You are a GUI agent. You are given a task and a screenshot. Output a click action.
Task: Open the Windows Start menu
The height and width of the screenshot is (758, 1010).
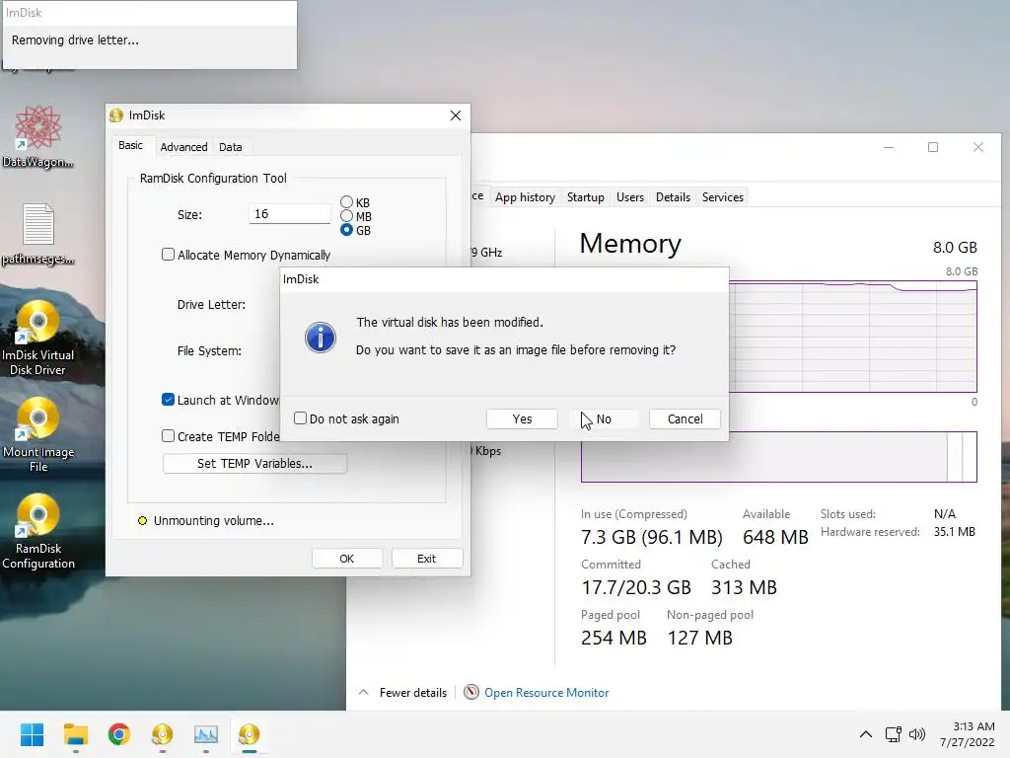(32, 734)
